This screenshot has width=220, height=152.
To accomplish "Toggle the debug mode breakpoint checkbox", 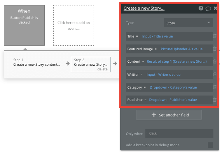I will click(x=210, y=145).
